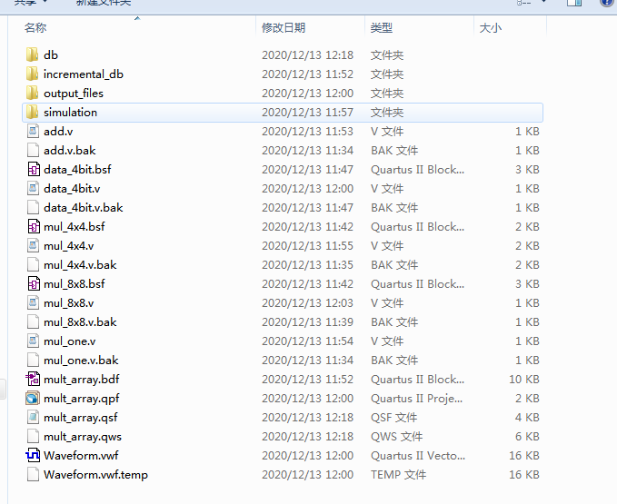Select the mult_array.bdf block diagram icon
Viewport: 617px width, 504px height.
point(33,379)
